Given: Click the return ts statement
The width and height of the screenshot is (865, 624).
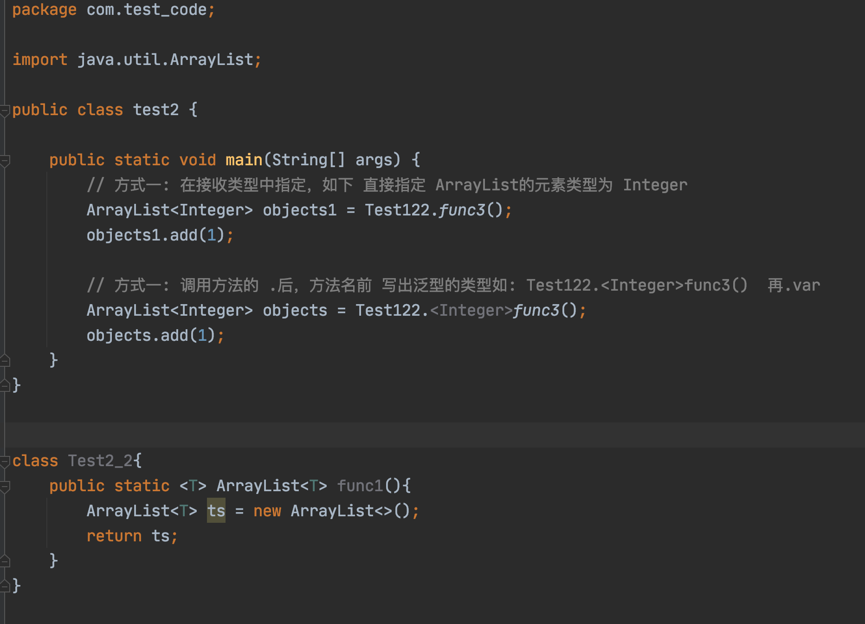Looking at the screenshot, I should [132, 536].
